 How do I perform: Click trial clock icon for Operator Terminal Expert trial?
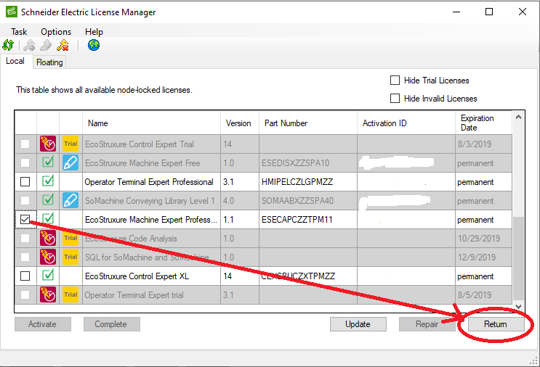pyautogui.click(x=48, y=294)
